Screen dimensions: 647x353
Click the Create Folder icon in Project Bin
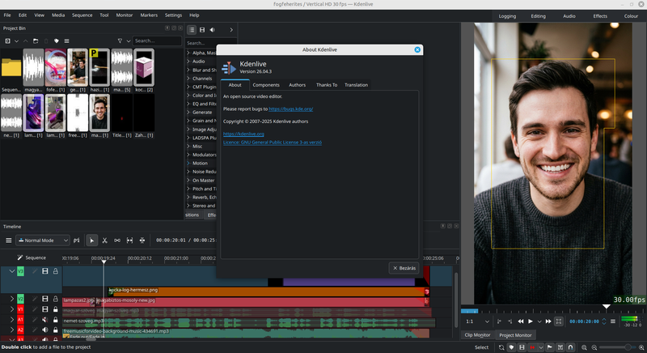pyautogui.click(x=36, y=40)
